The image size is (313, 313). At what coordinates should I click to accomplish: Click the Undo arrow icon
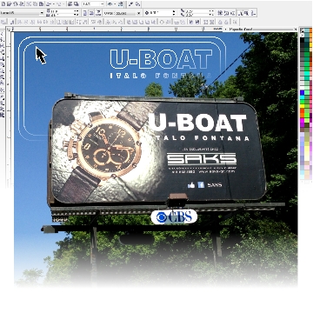(49, 4)
